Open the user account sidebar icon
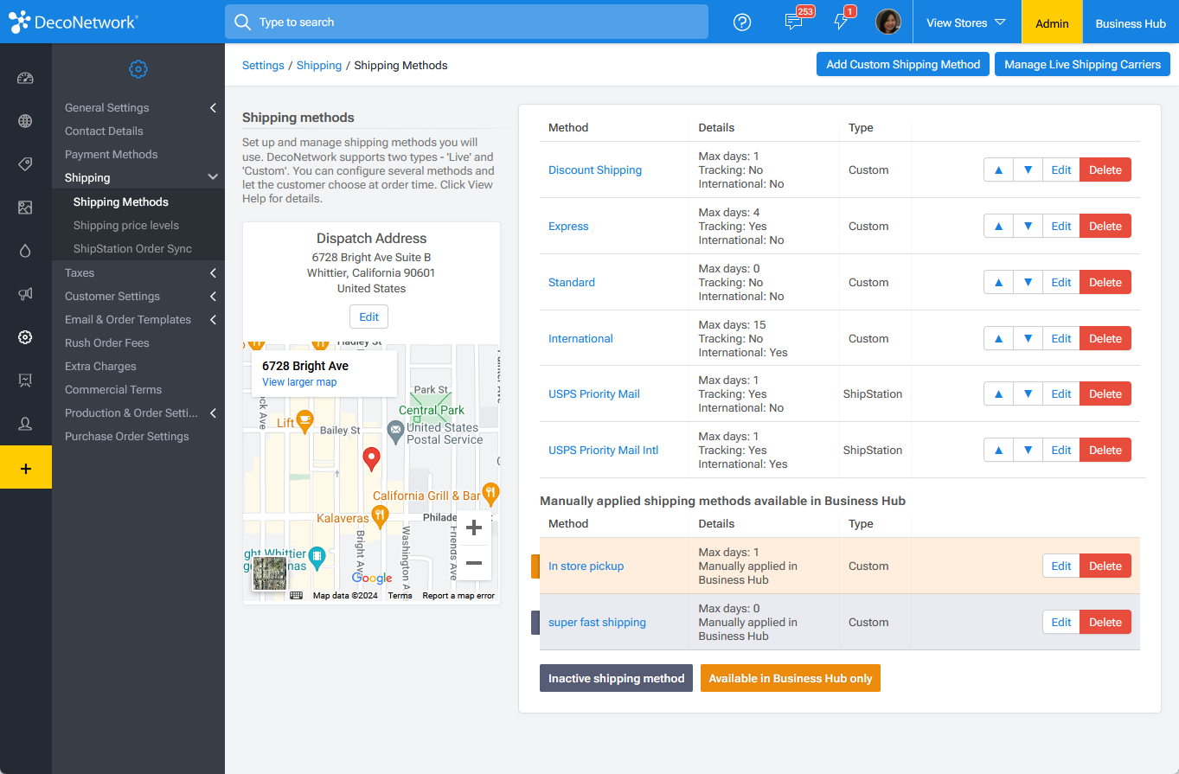 [25, 424]
